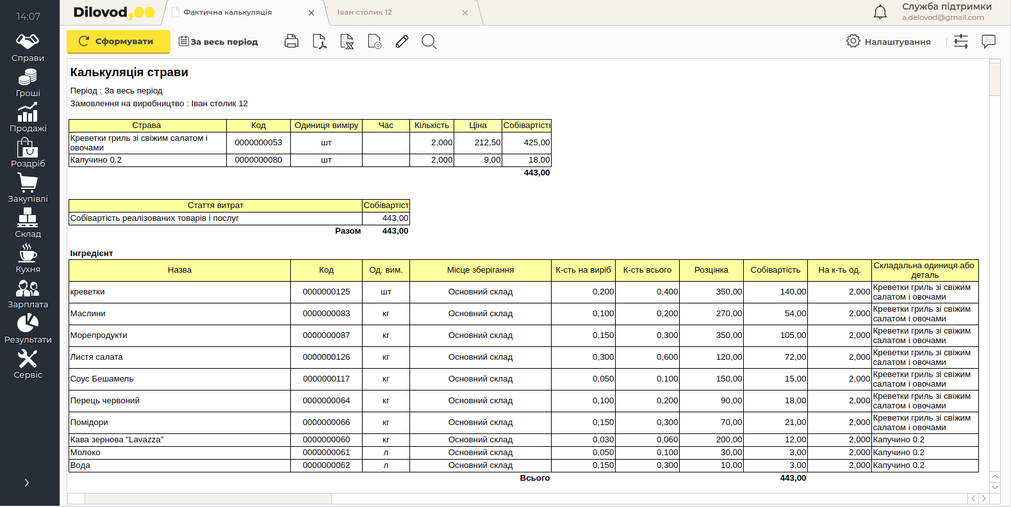This screenshot has width=1011, height=507.
Task: Export the report to PDF
Action: pyautogui.click(x=319, y=42)
